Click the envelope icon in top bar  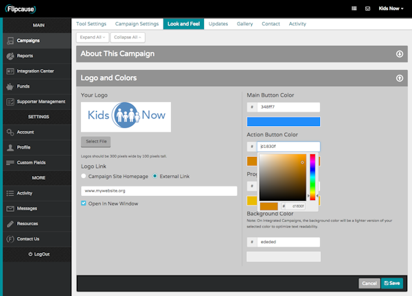[367, 8]
